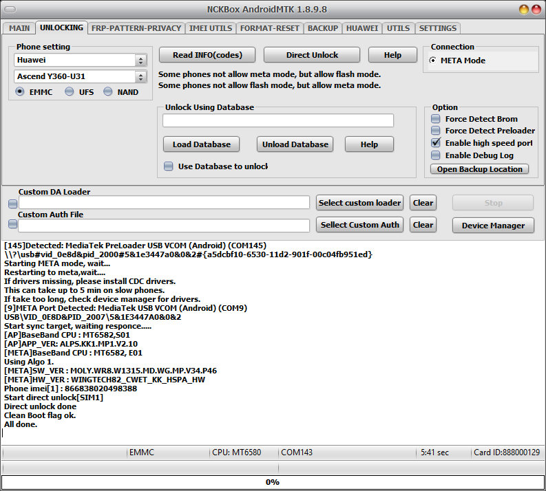Open the Ascend Y360-U31 model dropdown
The image size is (546, 491).
coord(81,76)
